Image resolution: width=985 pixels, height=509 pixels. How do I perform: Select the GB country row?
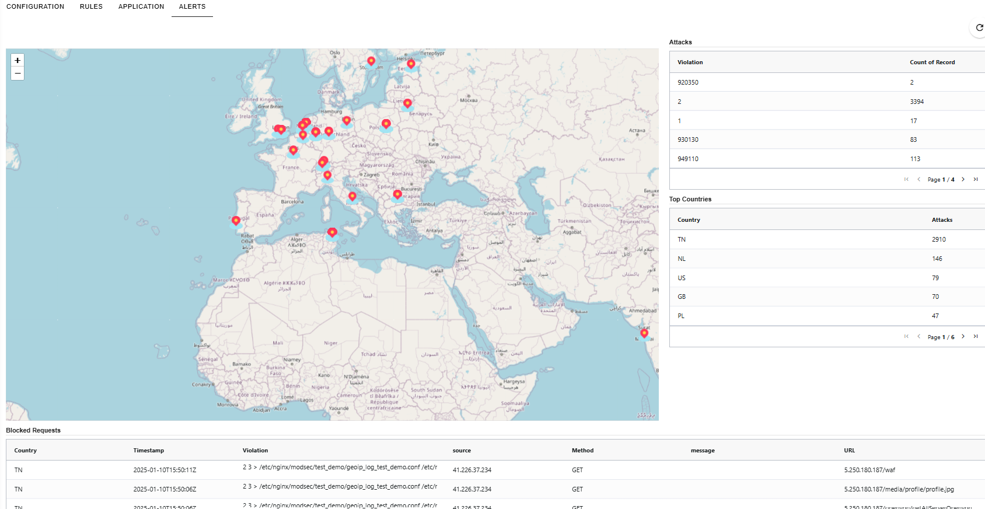[827, 297]
